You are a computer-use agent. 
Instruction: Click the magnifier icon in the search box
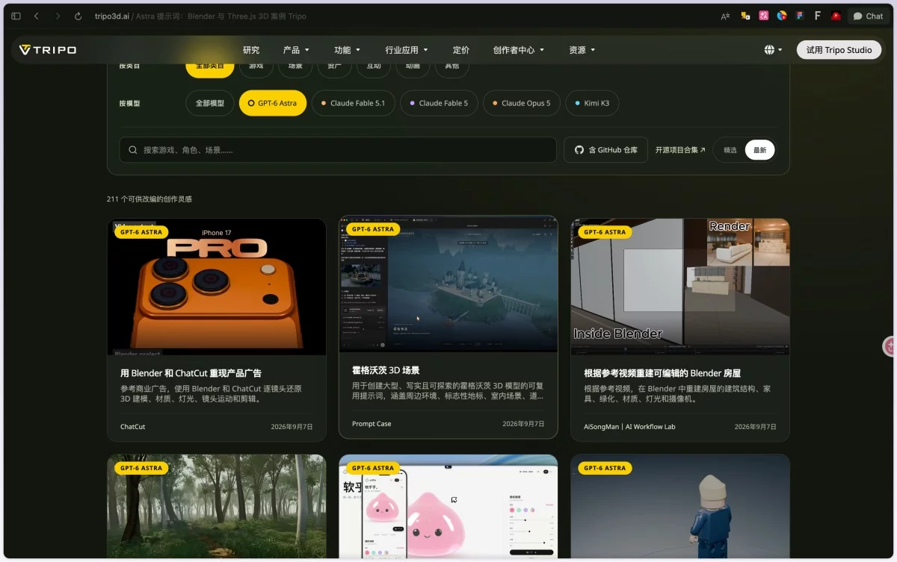(x=133, y=150)
